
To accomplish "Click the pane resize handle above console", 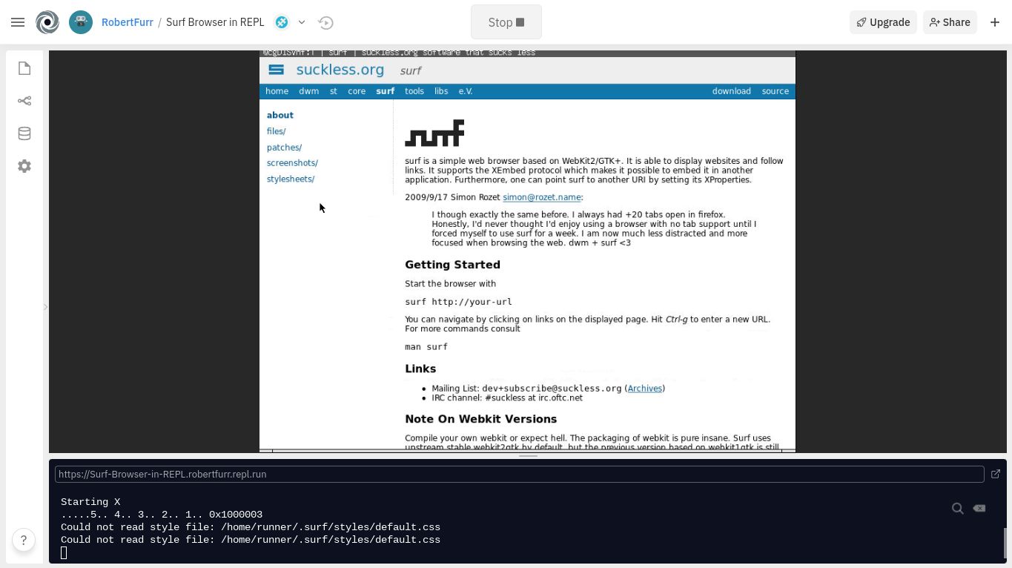I will point(528,456).
